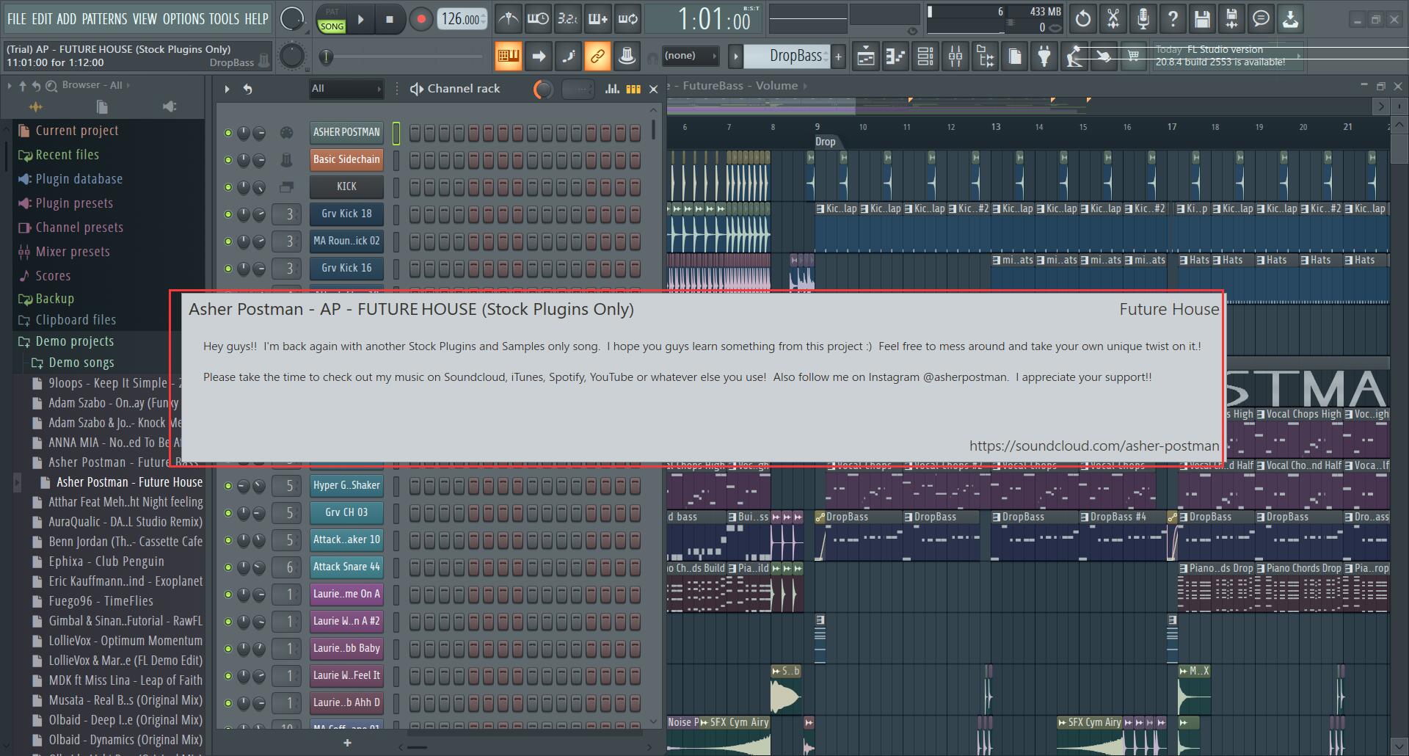Open the channel rack view icon
1409x756 pixels.
(x=925, y=56)
